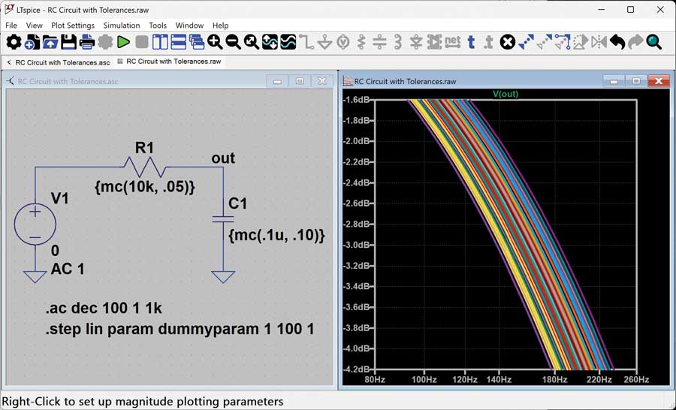Click the open folder icon

click(x=50, y=42)
